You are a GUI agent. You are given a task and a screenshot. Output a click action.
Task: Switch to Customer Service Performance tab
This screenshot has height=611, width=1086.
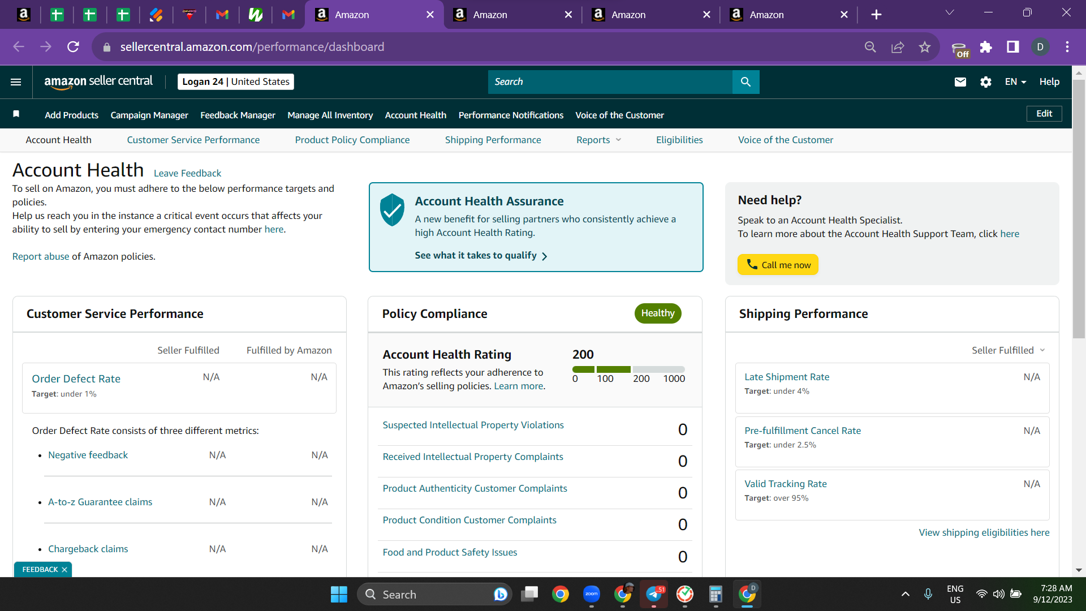193,140
